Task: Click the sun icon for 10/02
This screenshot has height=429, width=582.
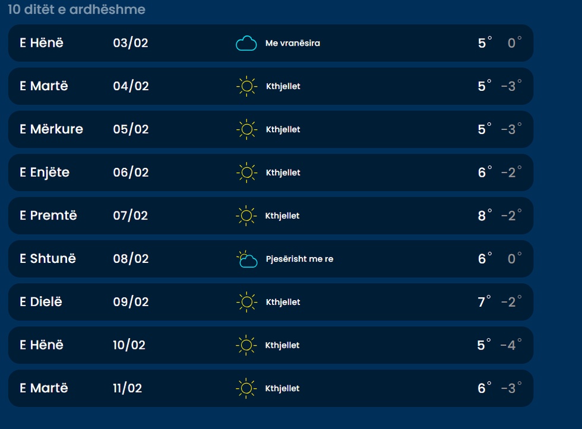Action: coord(246,345)
